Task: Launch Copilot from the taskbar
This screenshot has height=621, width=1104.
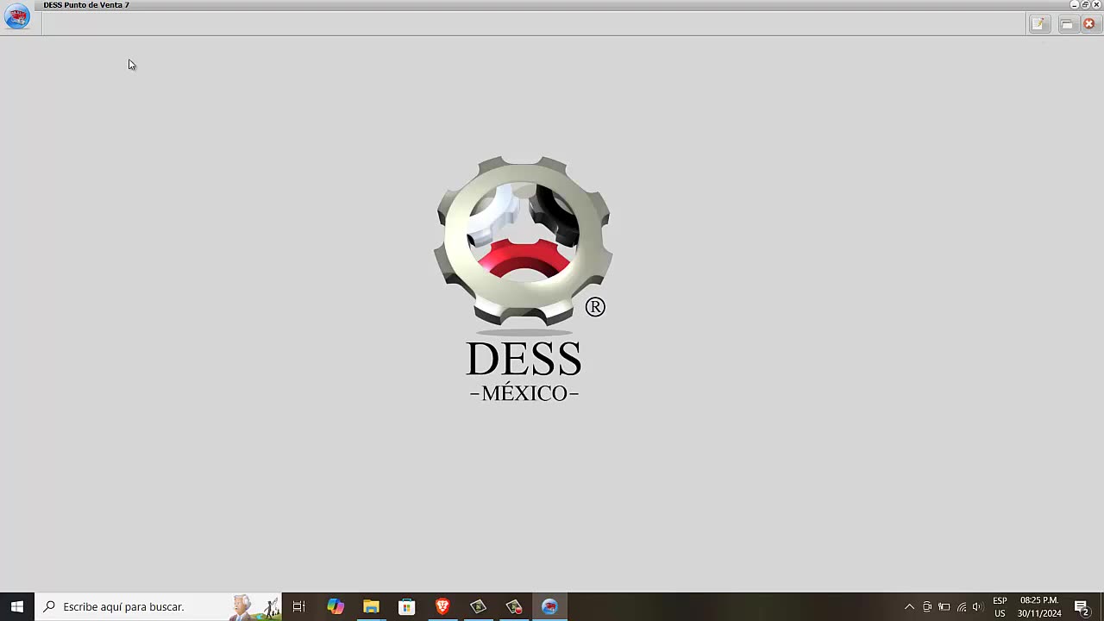Action: click(x=336, y=607)
